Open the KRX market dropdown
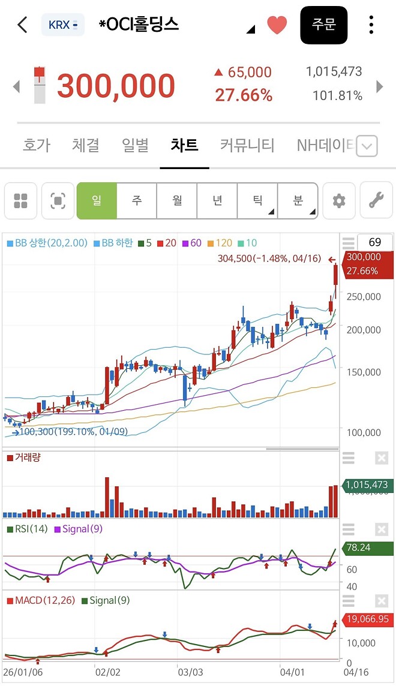 (62, 25)
